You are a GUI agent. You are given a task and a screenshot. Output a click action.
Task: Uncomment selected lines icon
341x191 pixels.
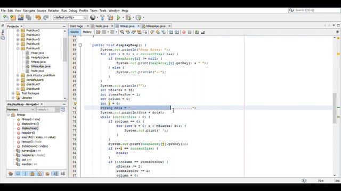(202, 32)
